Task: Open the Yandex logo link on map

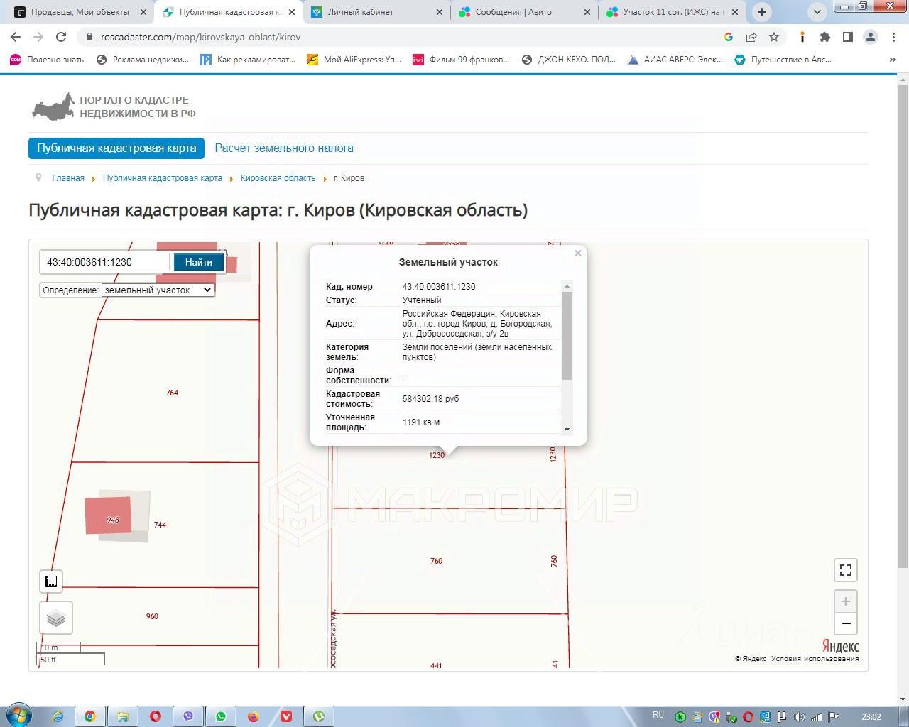Action: 840,646
